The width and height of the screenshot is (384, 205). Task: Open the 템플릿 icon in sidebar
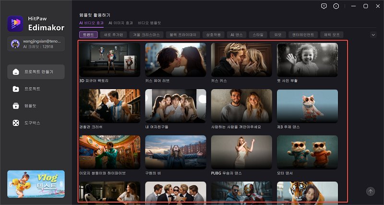tap(16, 106)
